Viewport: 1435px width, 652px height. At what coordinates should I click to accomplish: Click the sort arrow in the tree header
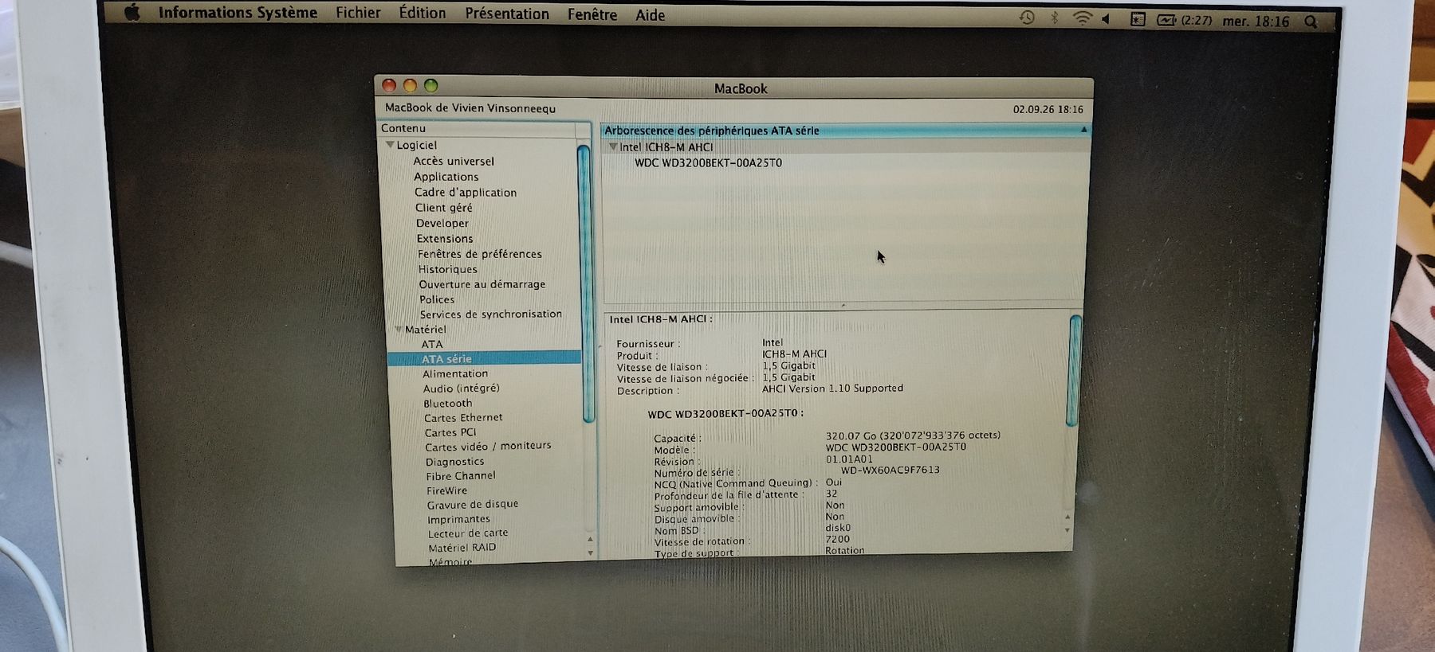click(x=1083, y=130)
